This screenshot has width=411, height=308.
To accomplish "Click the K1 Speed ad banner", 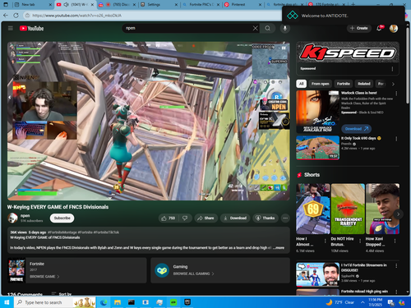I will pos(348,53).
